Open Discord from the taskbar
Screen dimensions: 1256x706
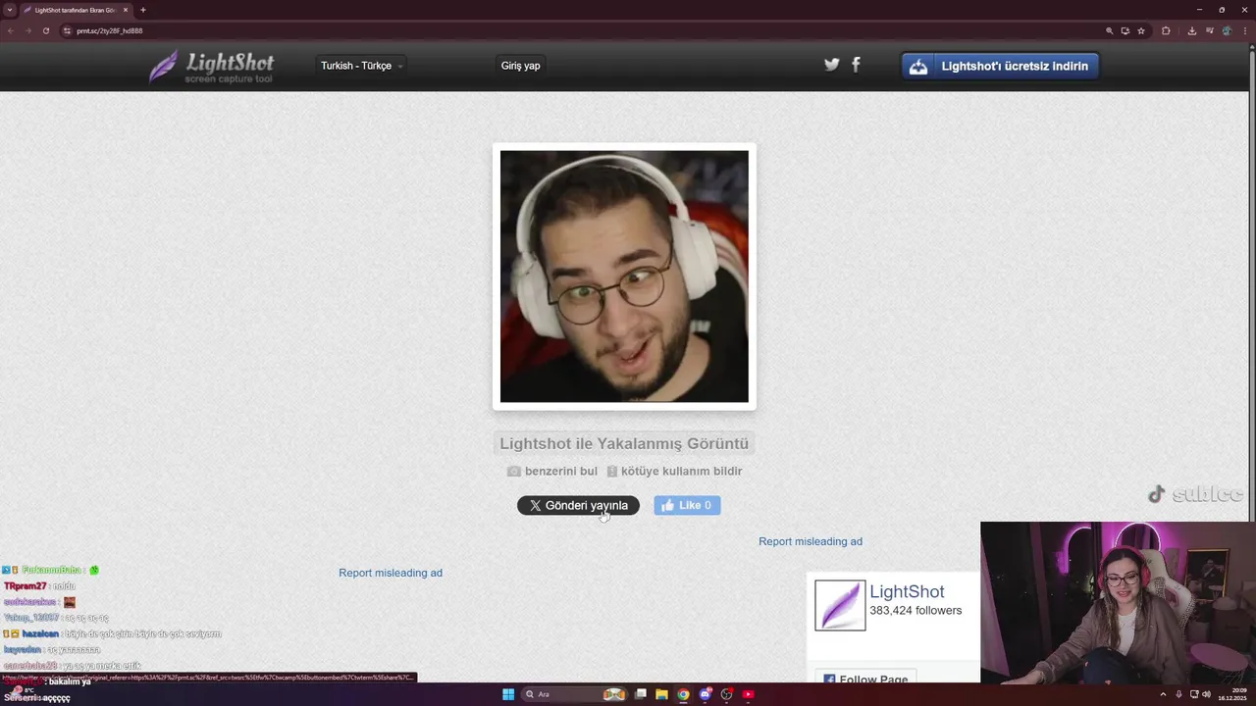click(x=706, y=694)
